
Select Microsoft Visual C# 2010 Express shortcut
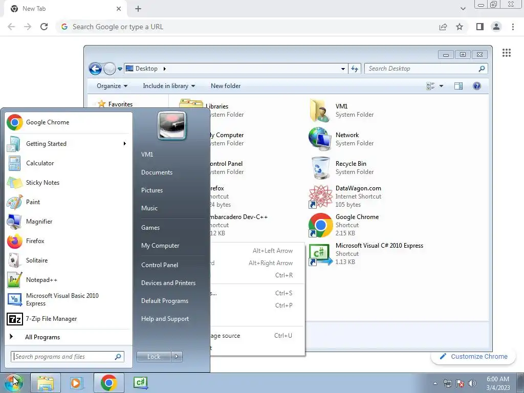pyautogui.click(x=365, y=254)
